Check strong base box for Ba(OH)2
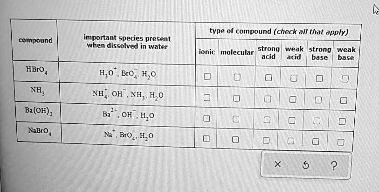Image resolution: width=379 pixels, height=192 pixels. pos(318,121)
